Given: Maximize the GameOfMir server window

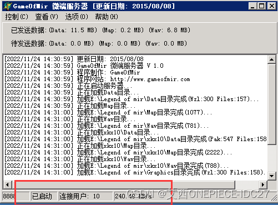Looking at the screenshot, I should click(262, 6).
